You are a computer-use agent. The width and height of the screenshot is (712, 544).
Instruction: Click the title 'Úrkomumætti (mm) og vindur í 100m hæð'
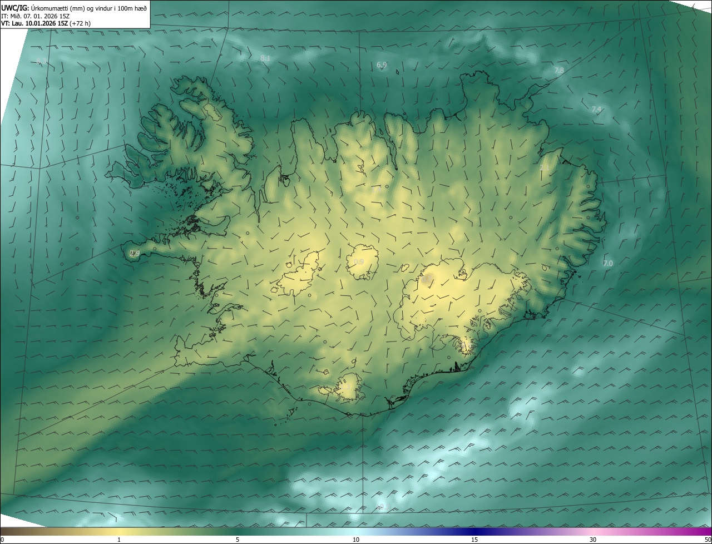coord(88,7)
